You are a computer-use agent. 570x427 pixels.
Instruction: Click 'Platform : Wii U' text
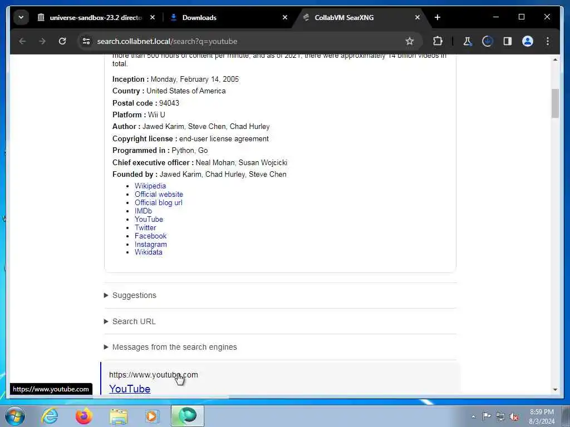point(139,115)
